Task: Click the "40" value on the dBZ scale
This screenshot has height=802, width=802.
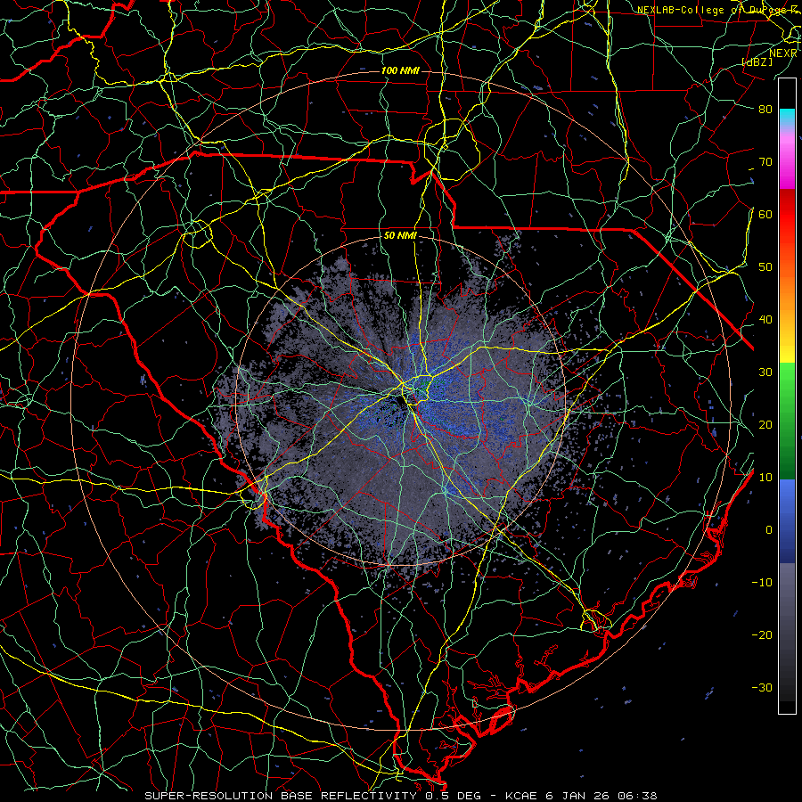Action: pyautogui.click(x=765, y=320)
